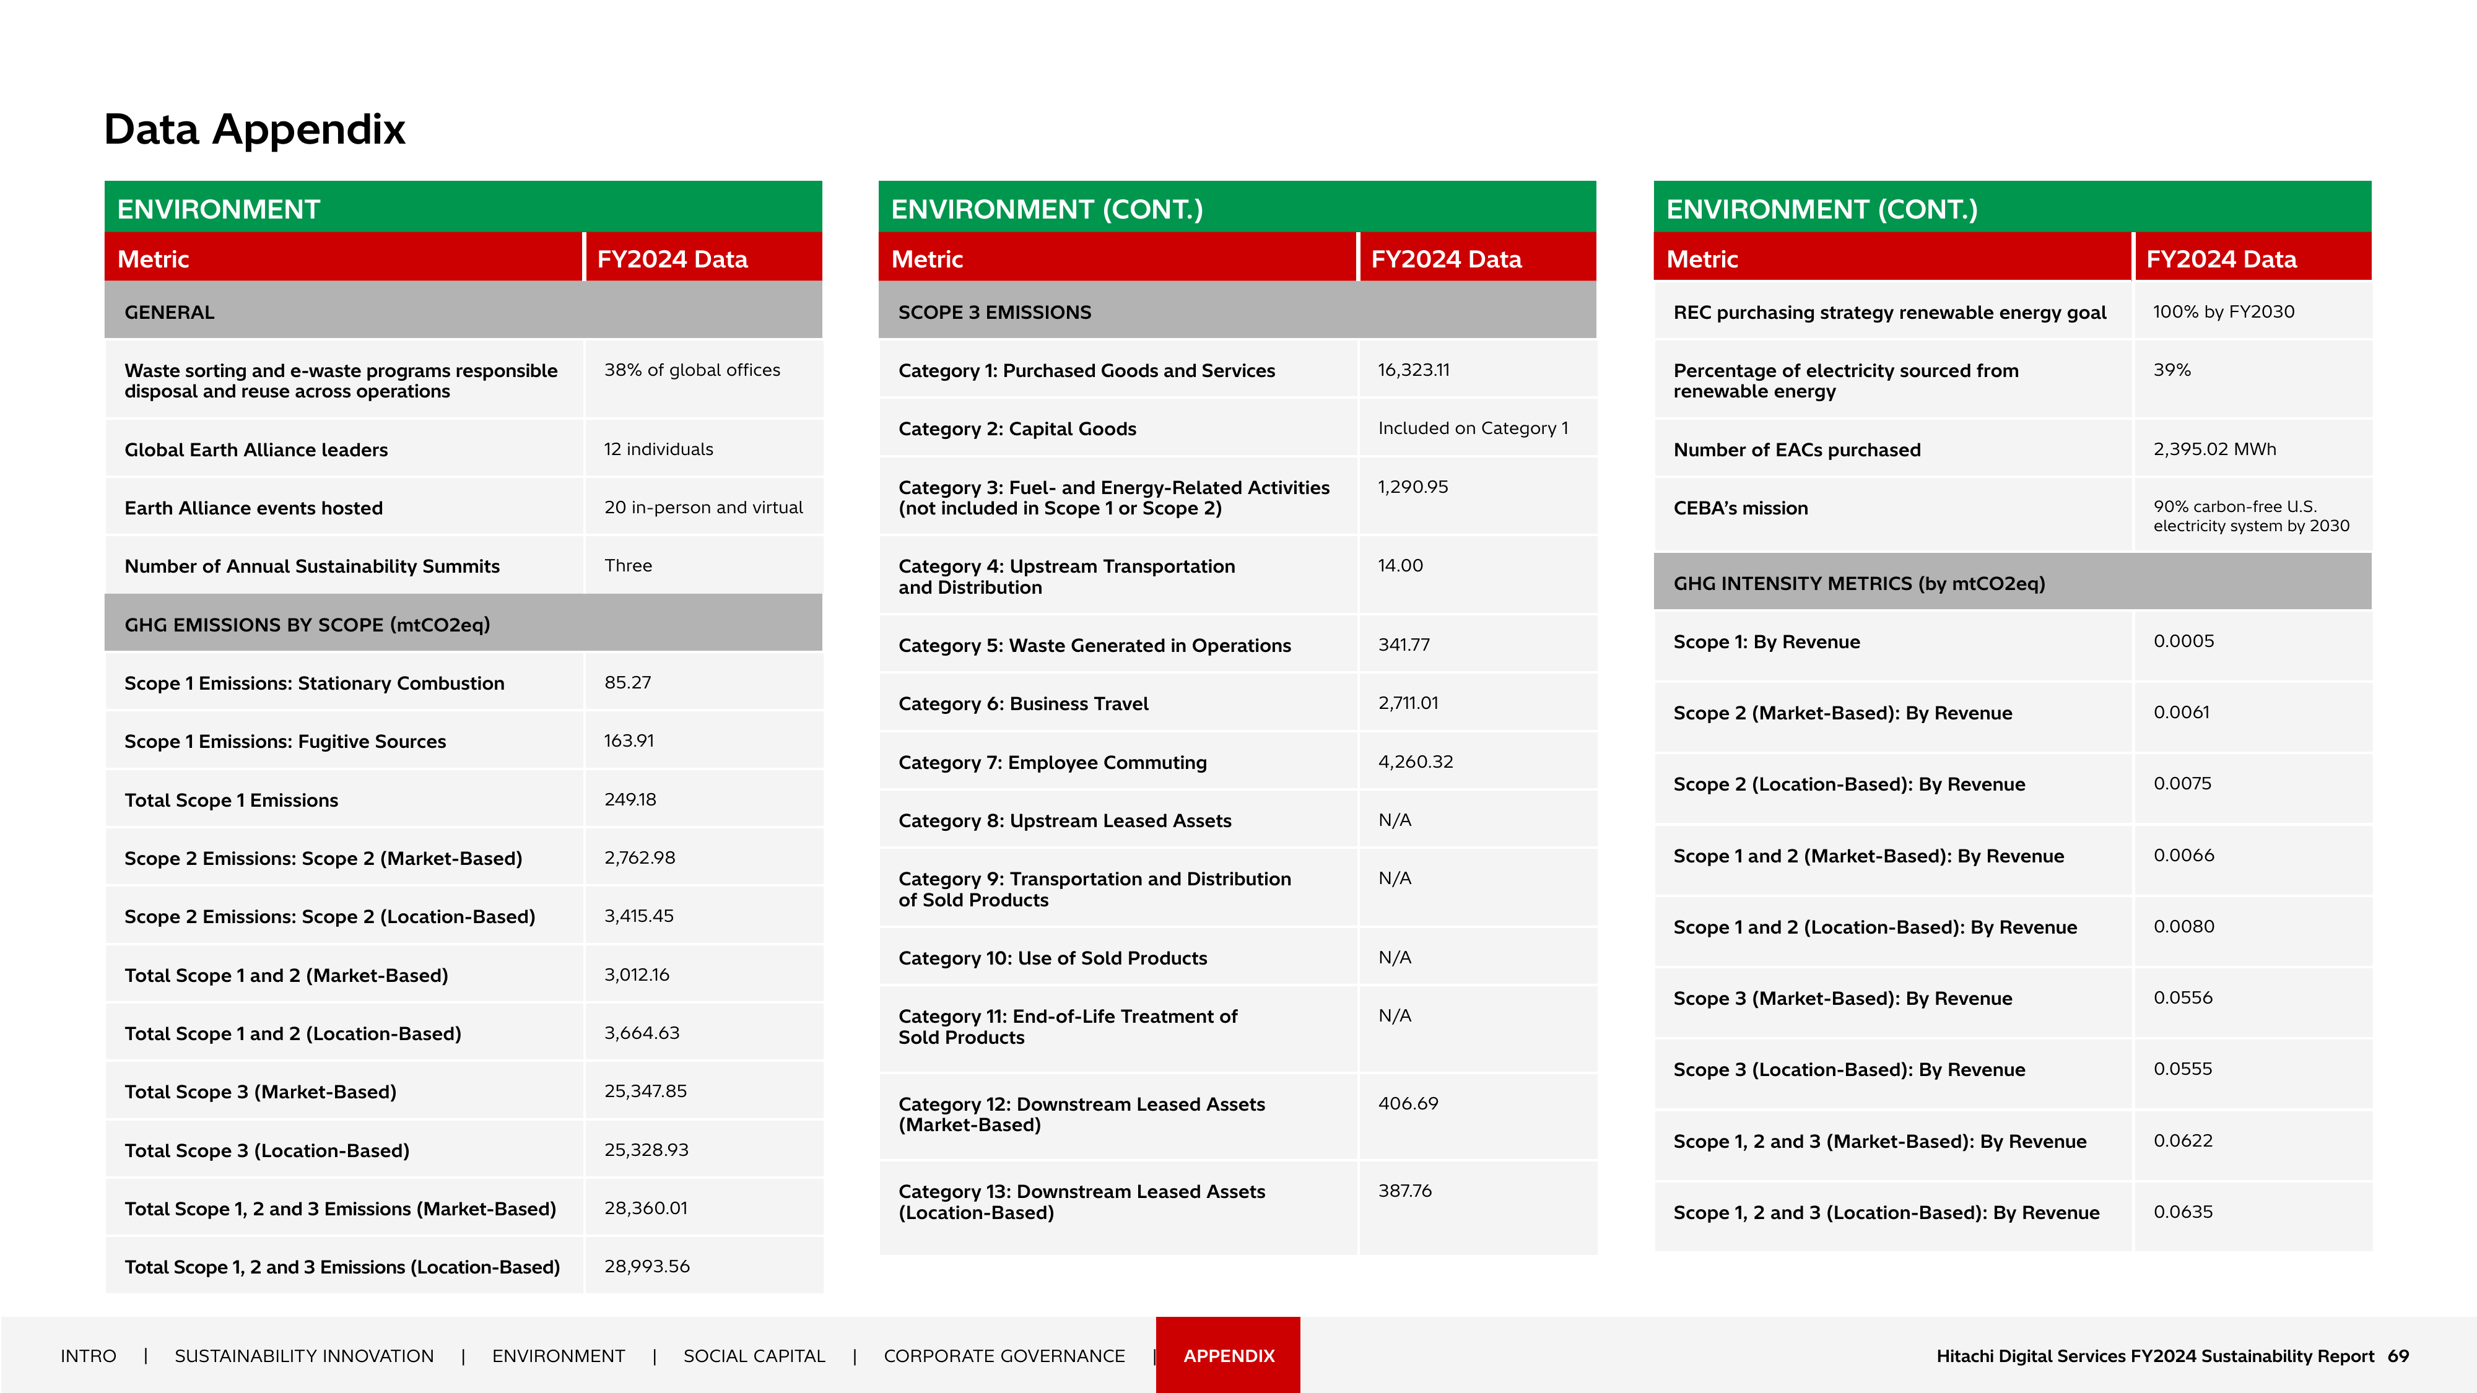2477x1393 pixels.
Task: Click the 3,012.16 Total Scope 1 and 2 value
Action: (x=637, y=975)
